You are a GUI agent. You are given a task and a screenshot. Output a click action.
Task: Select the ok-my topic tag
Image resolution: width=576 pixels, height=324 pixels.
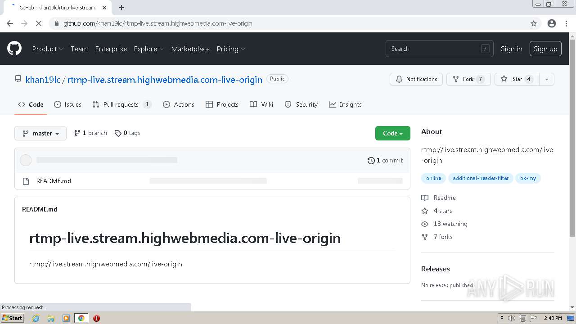pos(528,178)
